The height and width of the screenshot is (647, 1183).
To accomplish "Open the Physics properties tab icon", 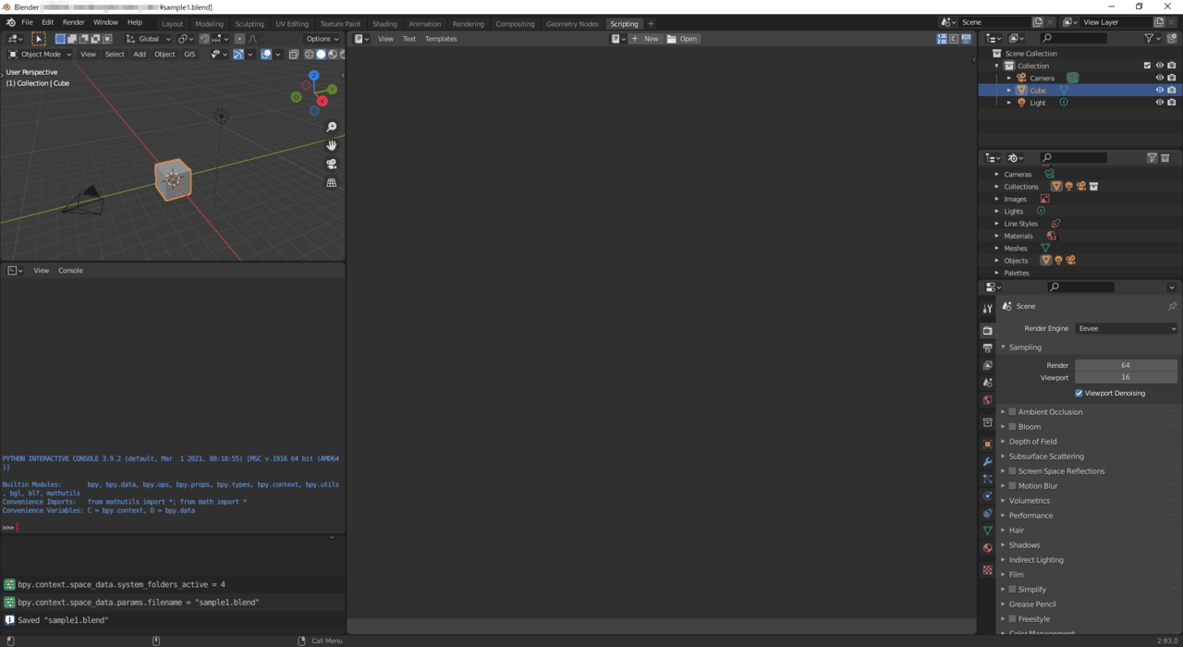I will (987, 496).
